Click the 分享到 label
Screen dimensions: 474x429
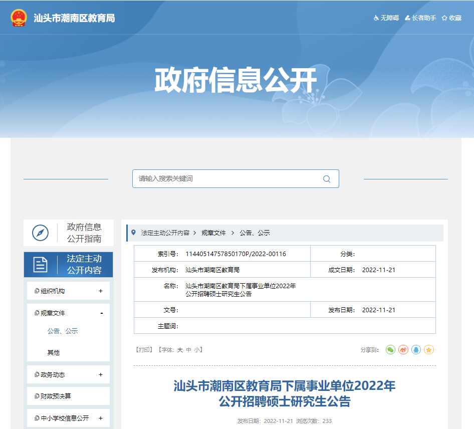coord(369,350)
